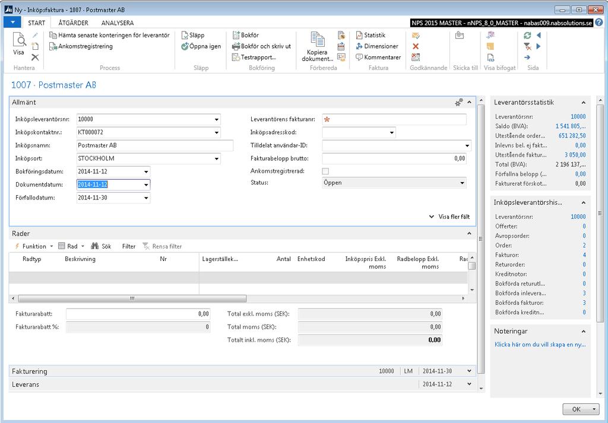Screen dimensions: 608x423
Task: Switch to the ÅTGÄRDER ribbon tab
Action: point(73,23)
